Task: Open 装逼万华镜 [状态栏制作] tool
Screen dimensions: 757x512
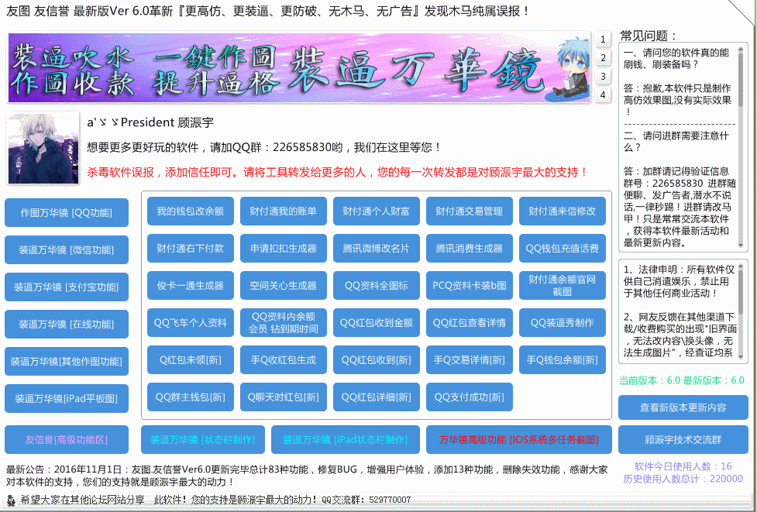Action: tap(203, 439)
